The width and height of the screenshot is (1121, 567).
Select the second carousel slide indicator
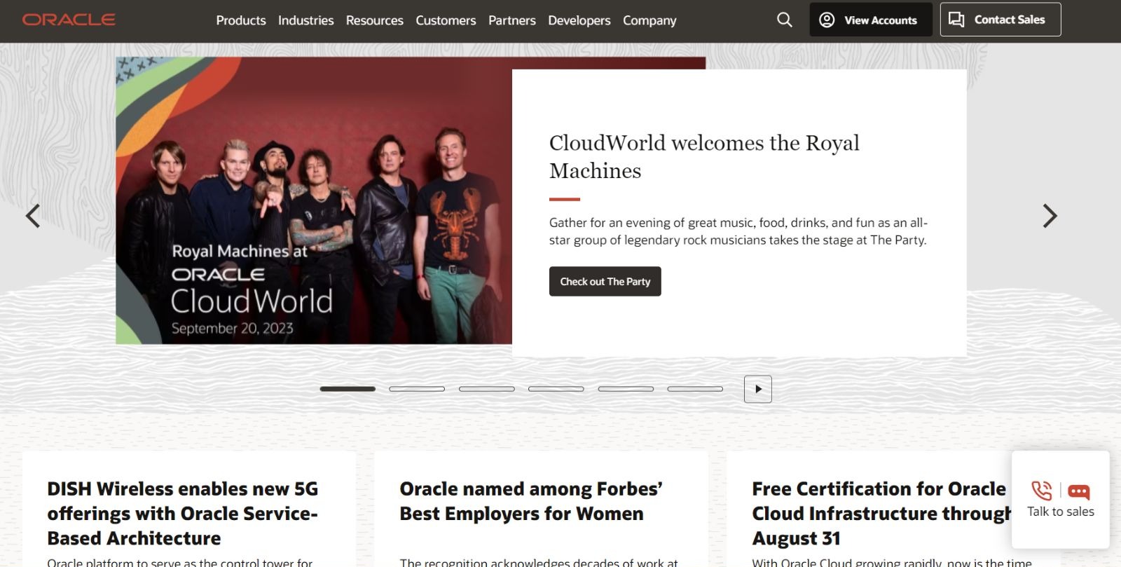(x=417, y=389)
